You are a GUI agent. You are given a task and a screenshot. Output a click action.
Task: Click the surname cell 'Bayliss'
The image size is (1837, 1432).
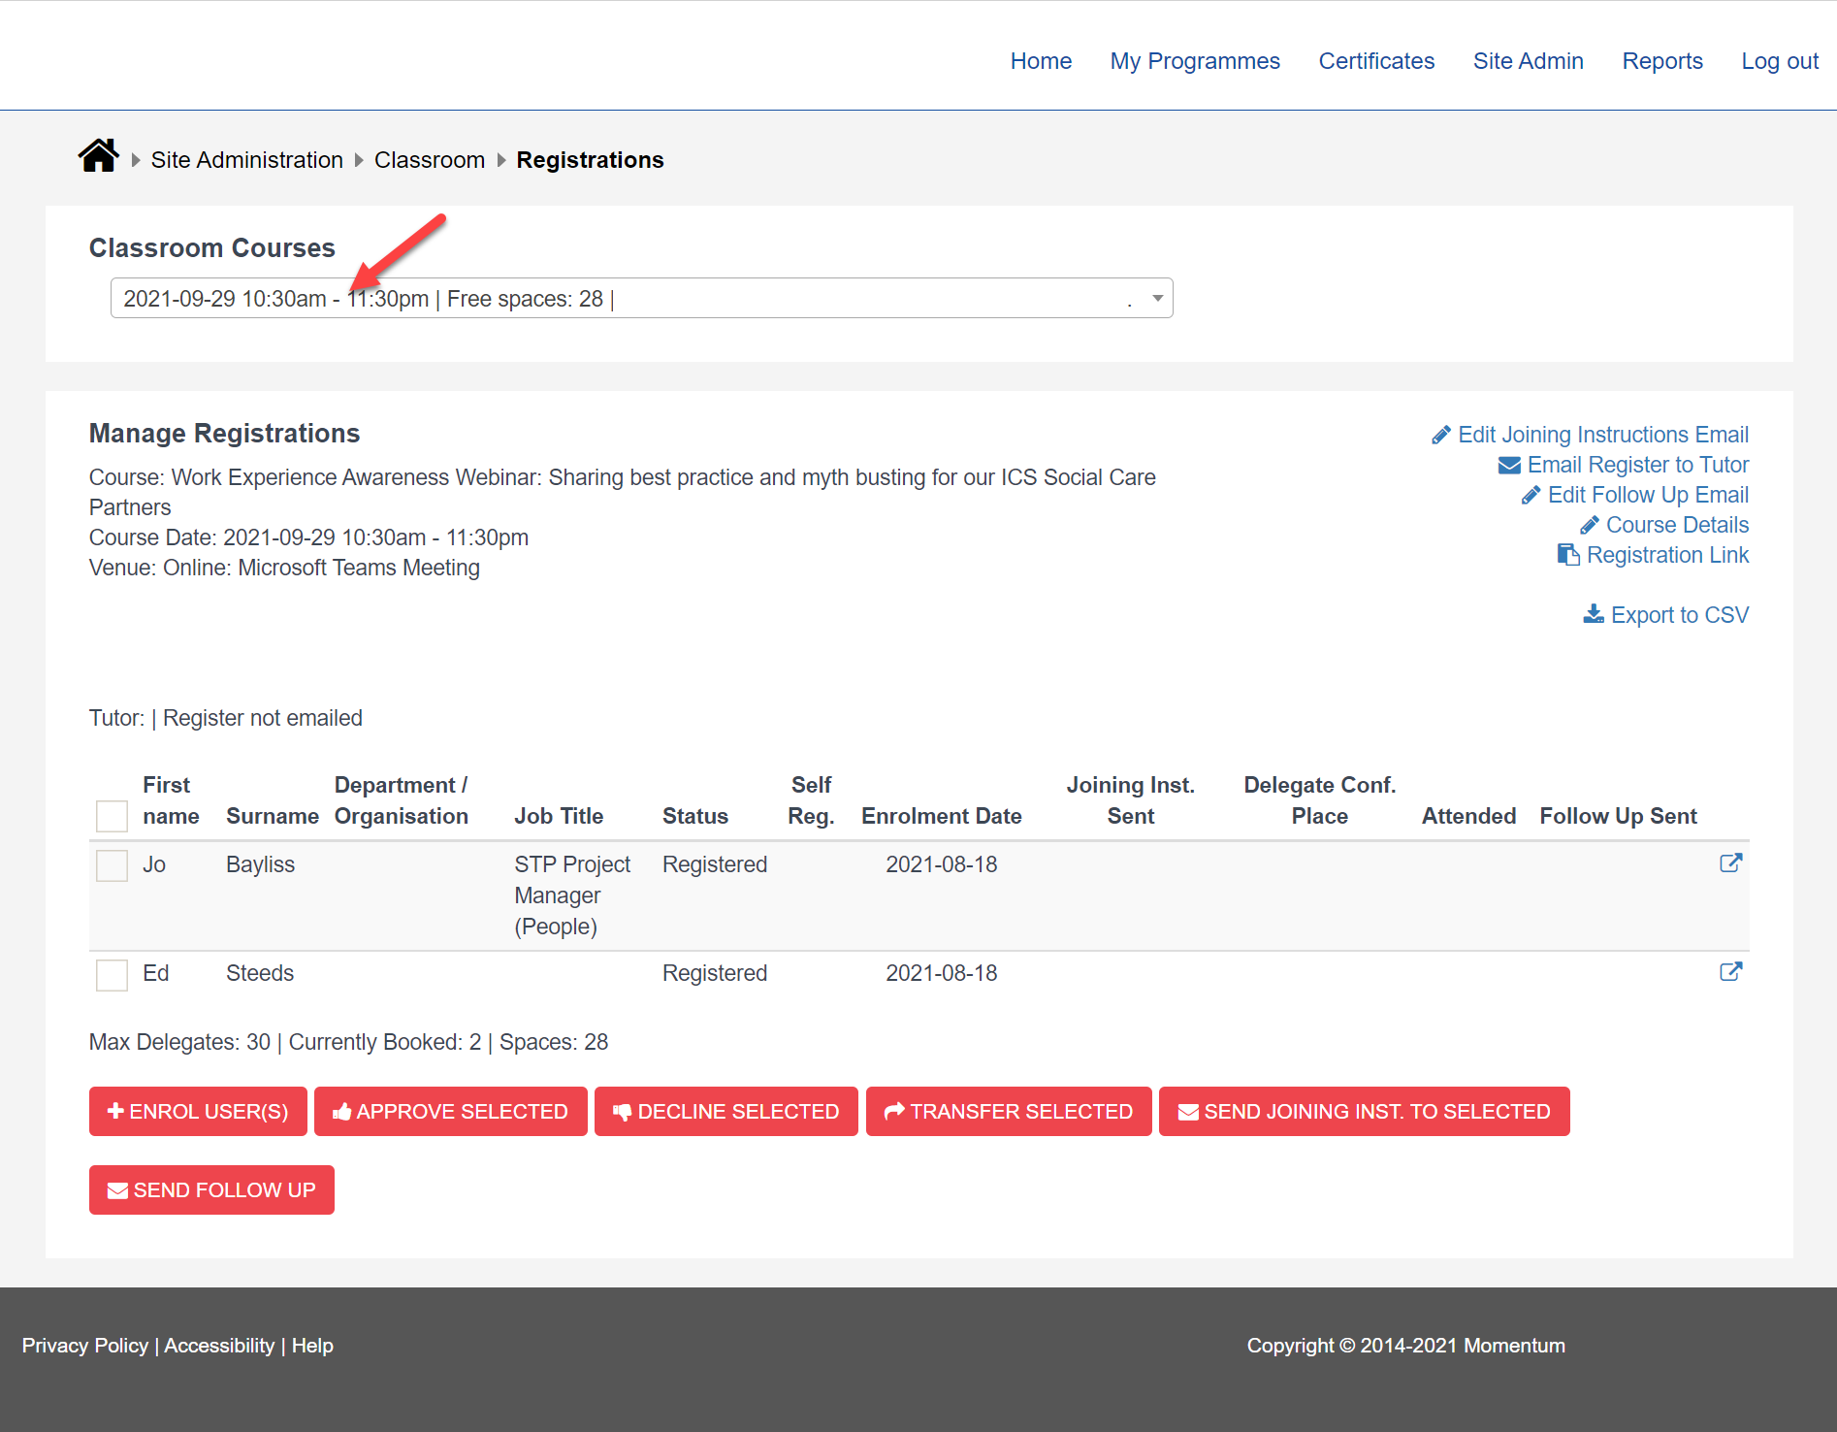pyautogui.click(x=260, y=864)
